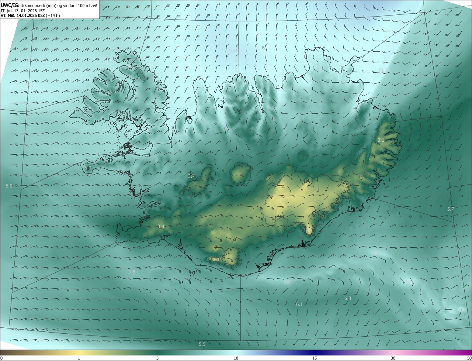472x361 pixels.
Task: Click the colorbar tick label 10
Action: coord(236,358)
